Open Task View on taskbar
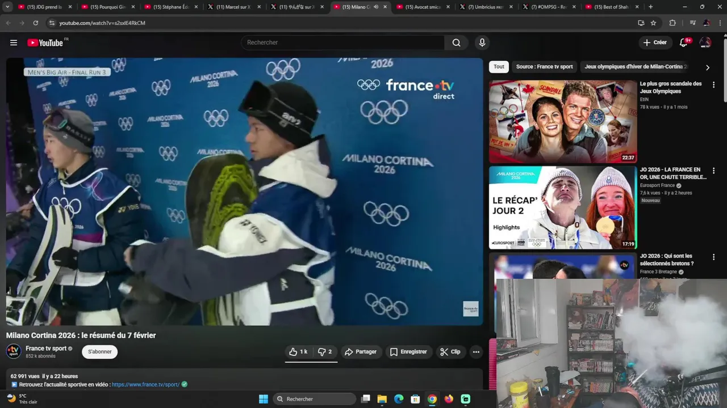The height and width of the screenshot is (408, 727). click(366, 399)
